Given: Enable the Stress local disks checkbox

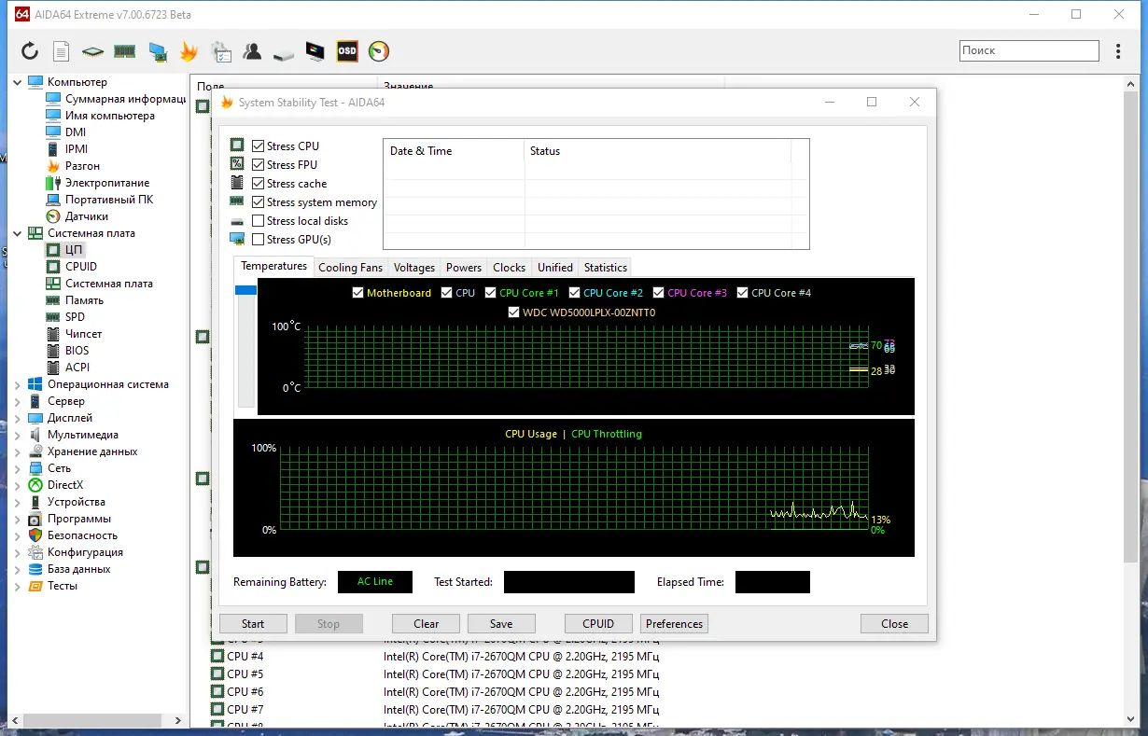Looking at the screenshot, I should [x=259, y=221].
